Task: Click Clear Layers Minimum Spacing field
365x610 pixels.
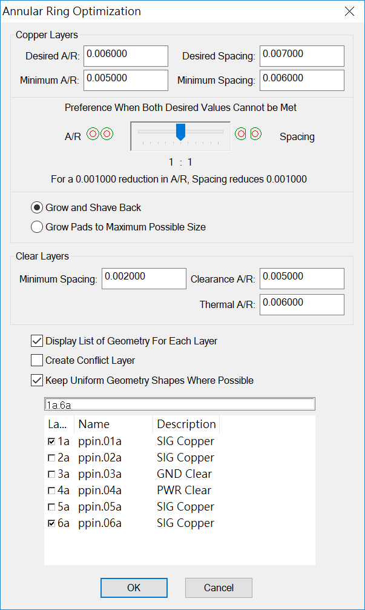Action: 144,278
